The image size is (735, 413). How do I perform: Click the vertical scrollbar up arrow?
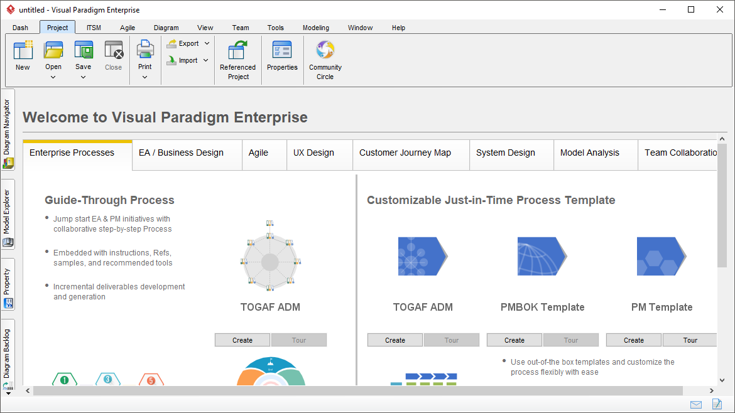click(x=722, y=139)
